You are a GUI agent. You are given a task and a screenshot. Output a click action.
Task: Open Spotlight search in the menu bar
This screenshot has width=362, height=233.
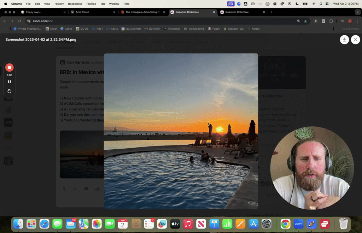[321, 4]
